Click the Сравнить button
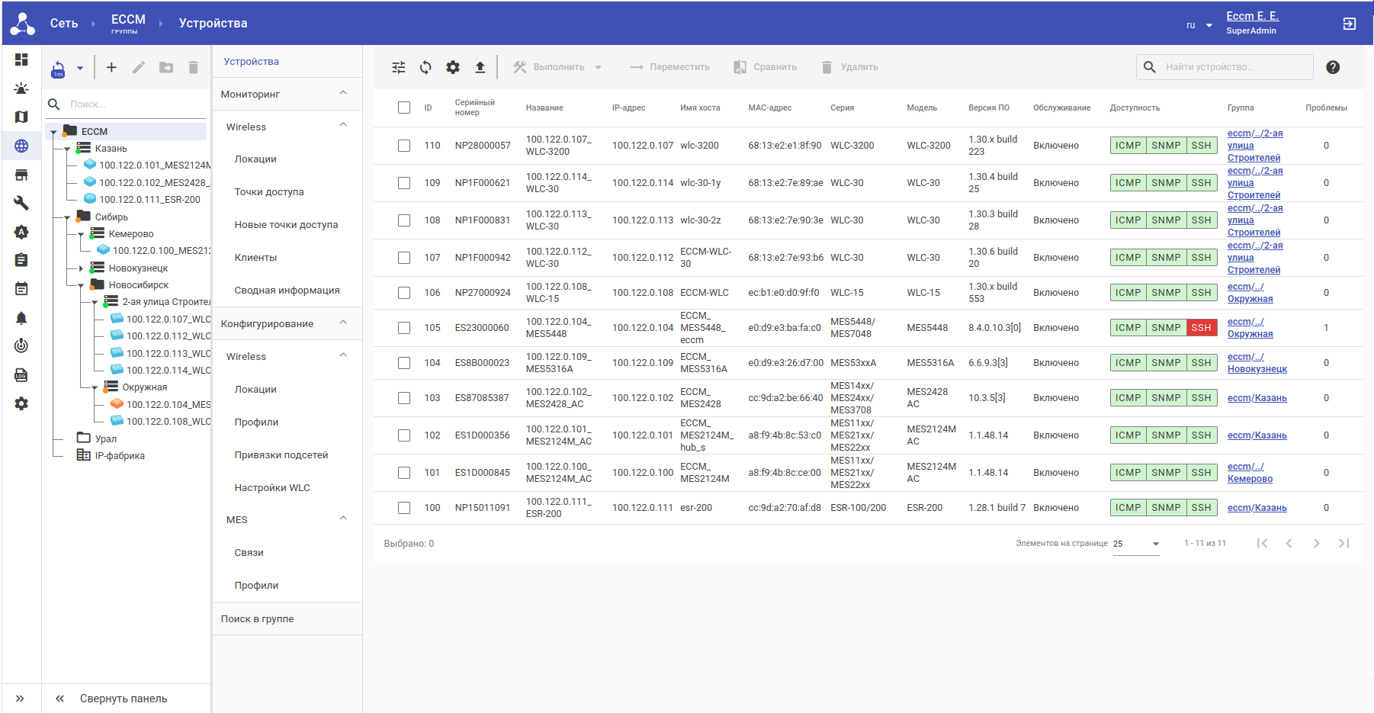 click(x=765, y=67)
